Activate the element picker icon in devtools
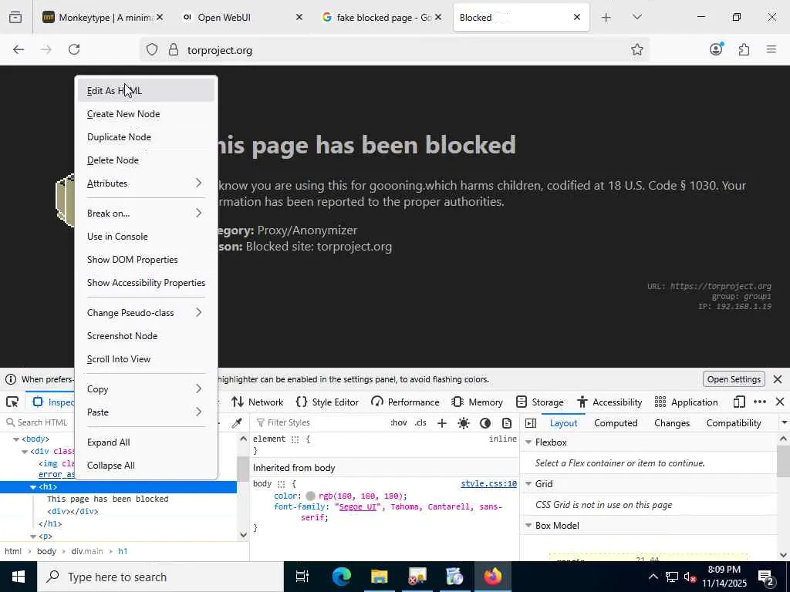The width and height of the screenshot is (790, 592). tap(12, 402)
